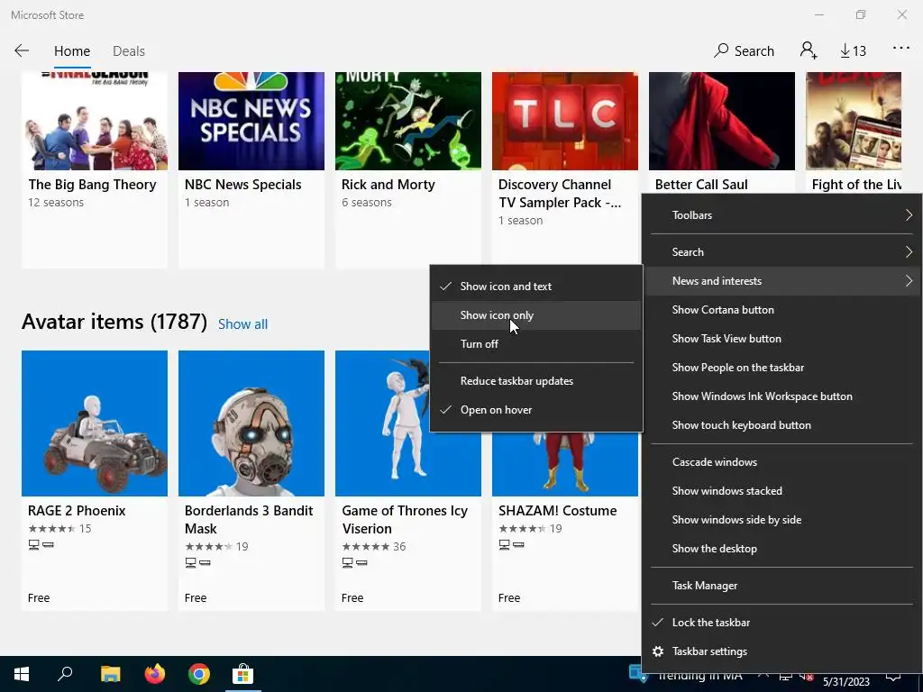Click Show all avatar items link
The width and height of the screenshot is (923, 692).
242,324
